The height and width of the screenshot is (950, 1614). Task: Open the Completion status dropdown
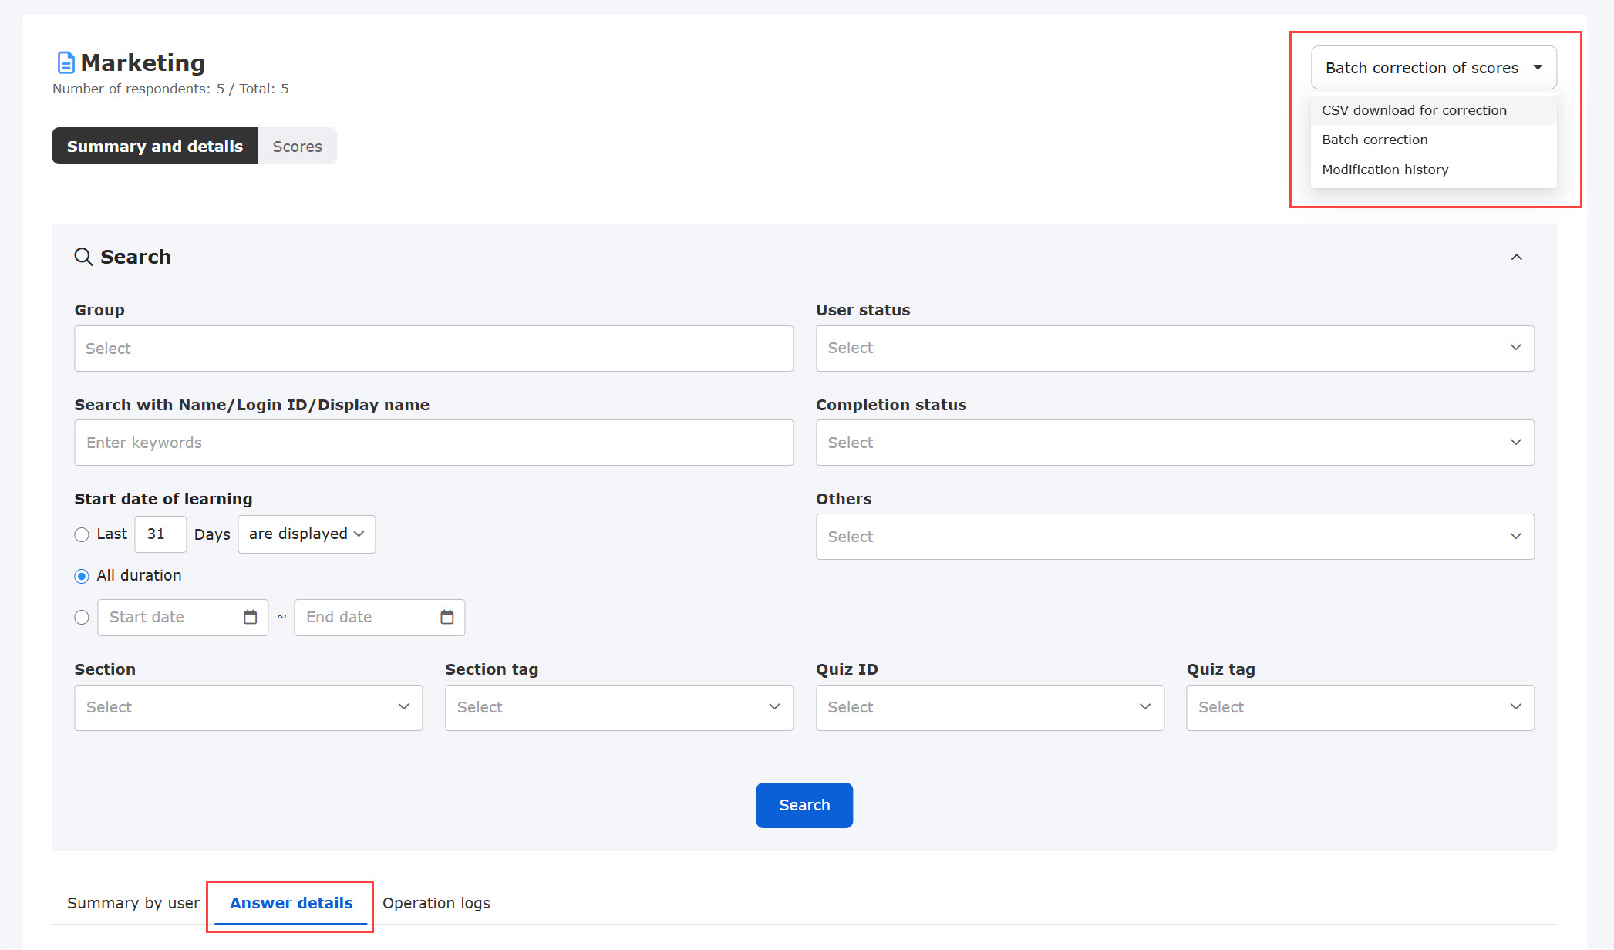pyautogui.click(x=1174, y=443)
